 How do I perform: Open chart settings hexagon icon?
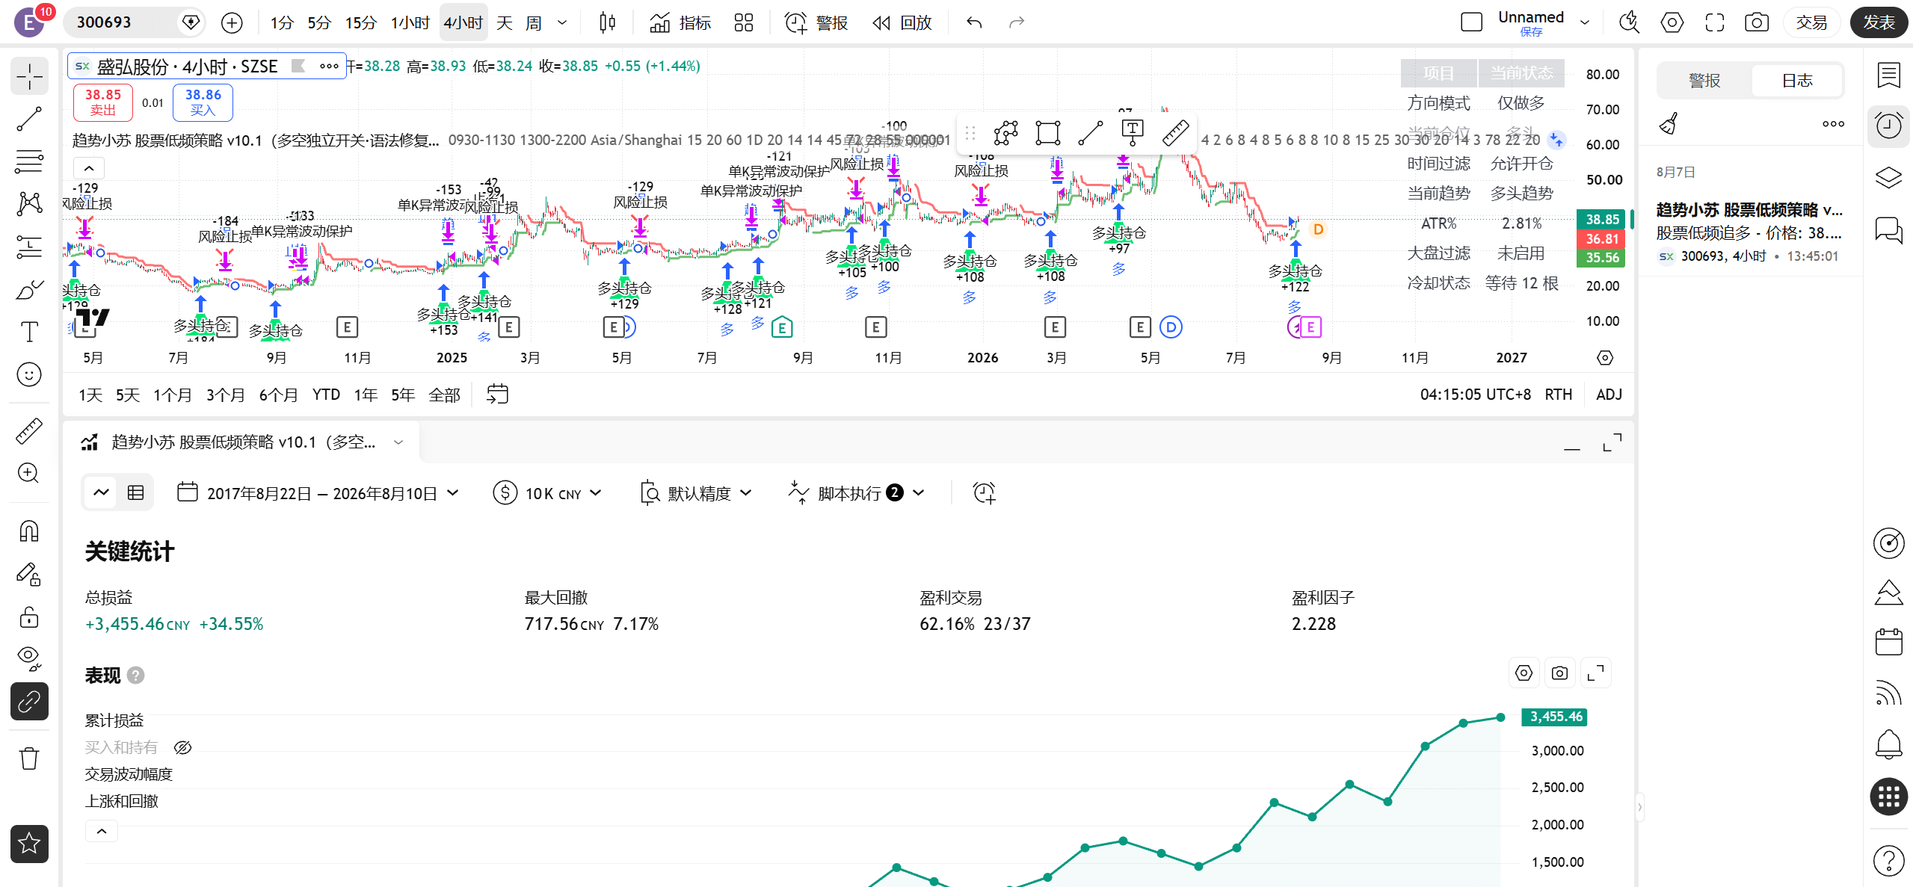click(1672, 23)
